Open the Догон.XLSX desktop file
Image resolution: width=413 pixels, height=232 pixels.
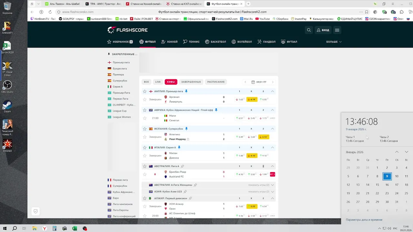coord(7,48)
